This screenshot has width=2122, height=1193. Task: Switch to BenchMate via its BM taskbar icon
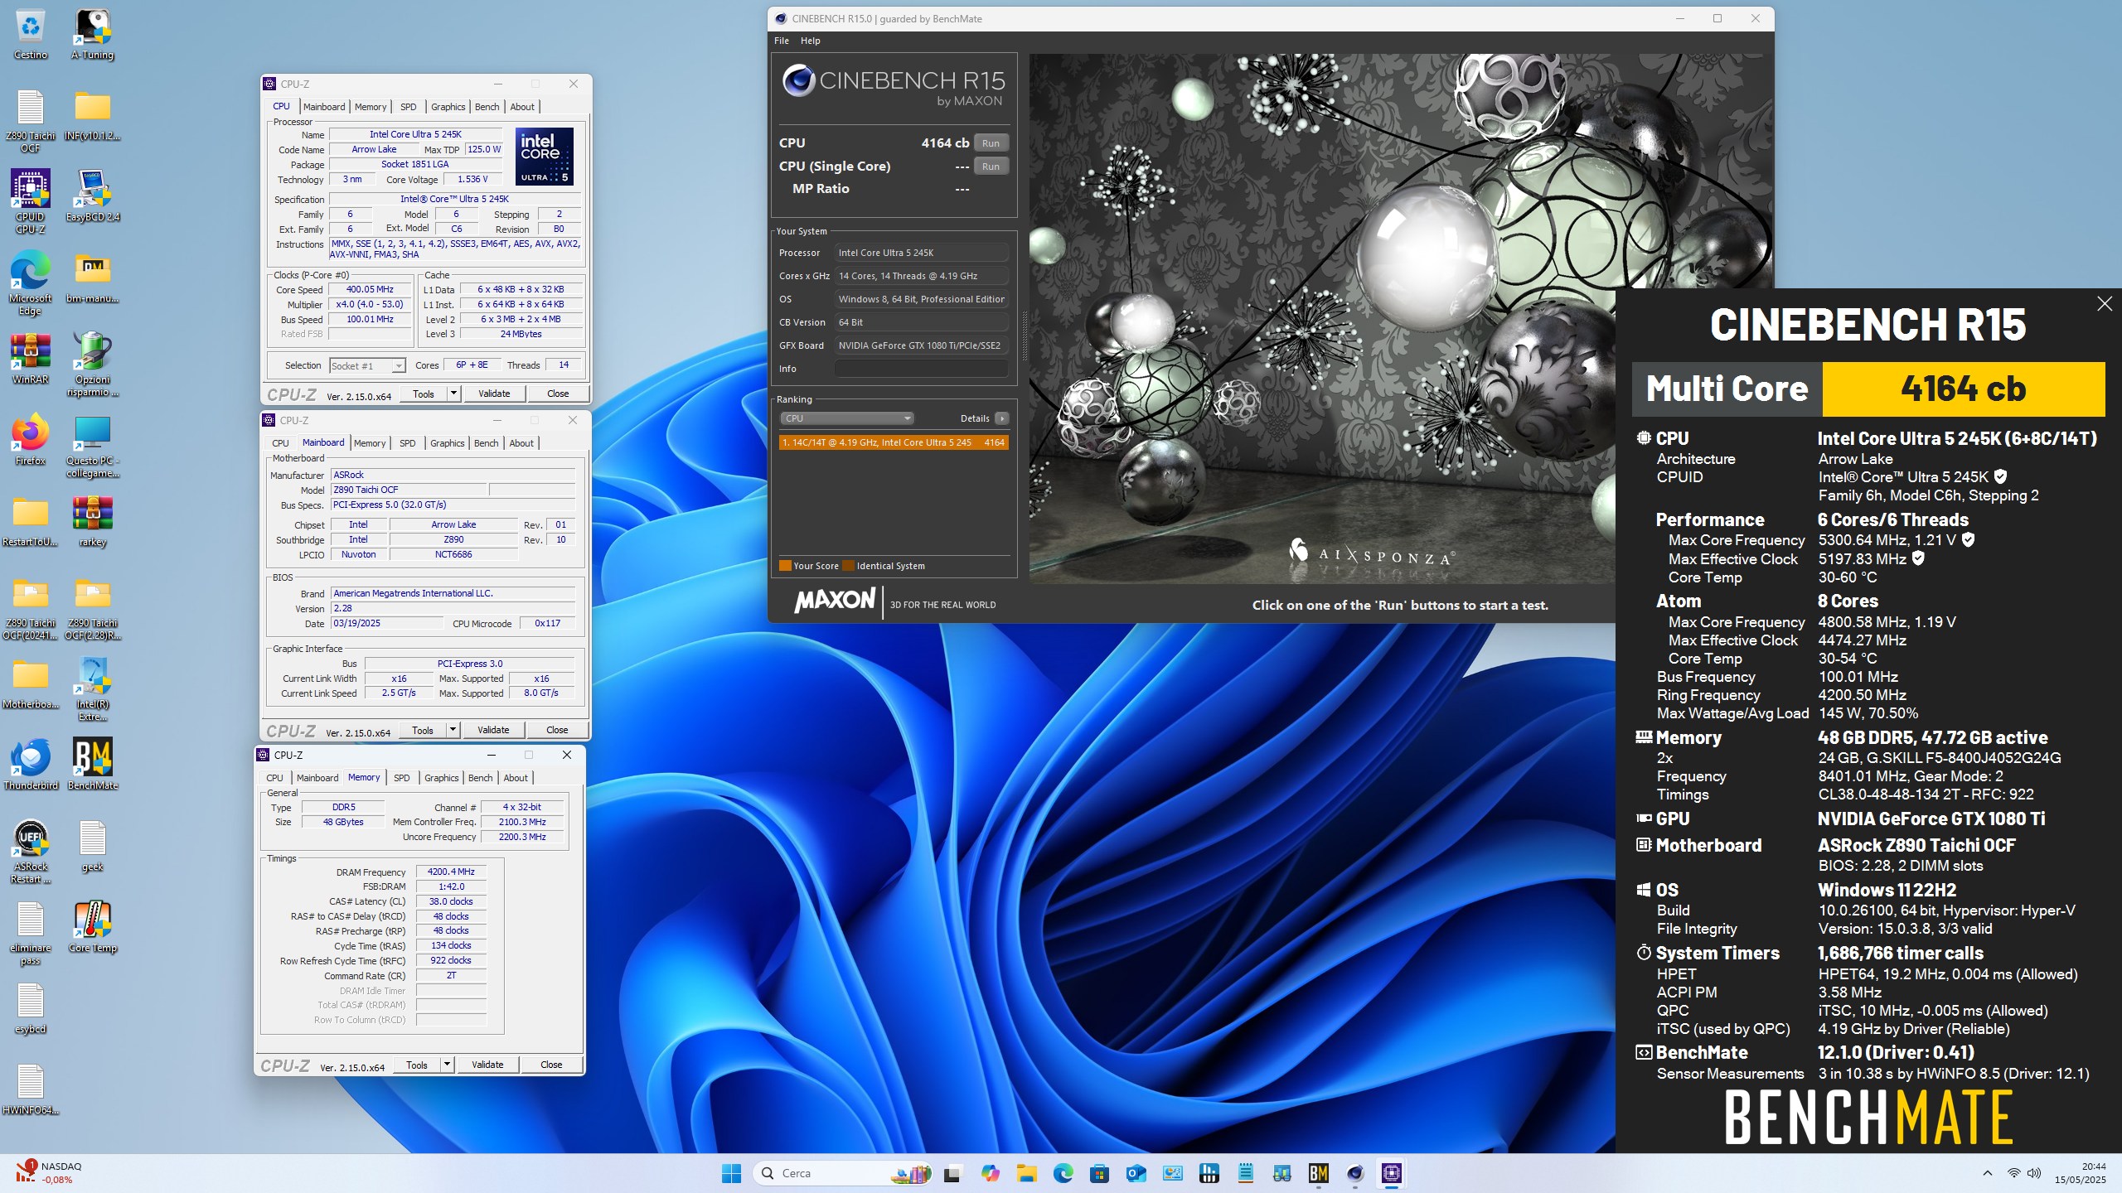tap(1318, 1173)
